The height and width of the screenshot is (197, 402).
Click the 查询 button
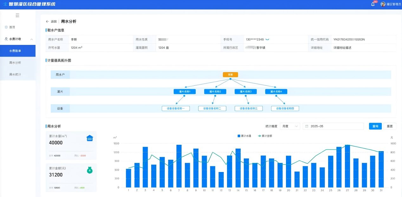tap(375, 126)
